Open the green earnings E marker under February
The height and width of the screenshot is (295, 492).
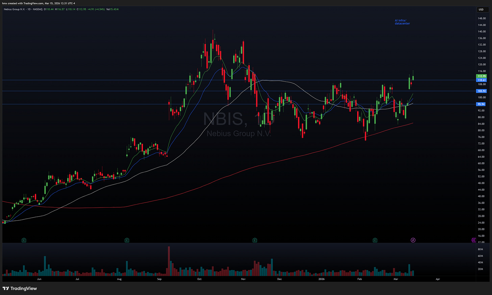375,240
